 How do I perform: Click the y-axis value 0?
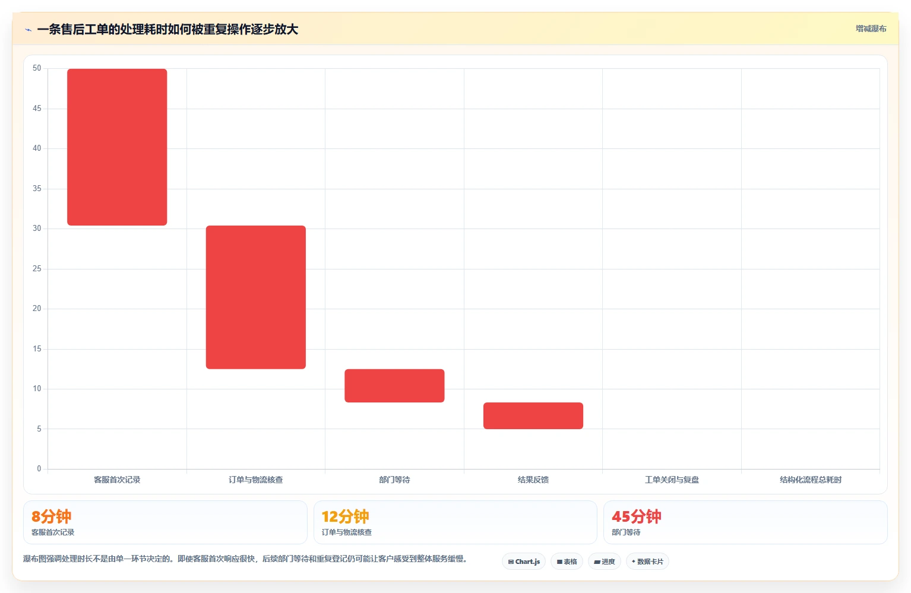click(39, 469)
